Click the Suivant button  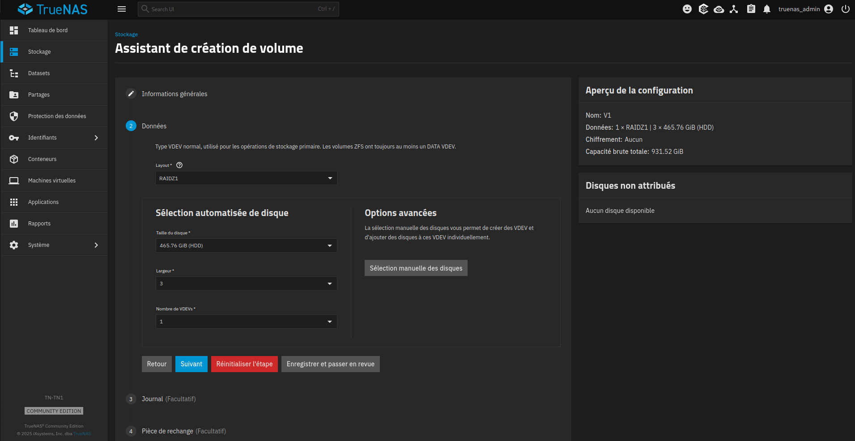pyautogui.click(x=191, y=364)
